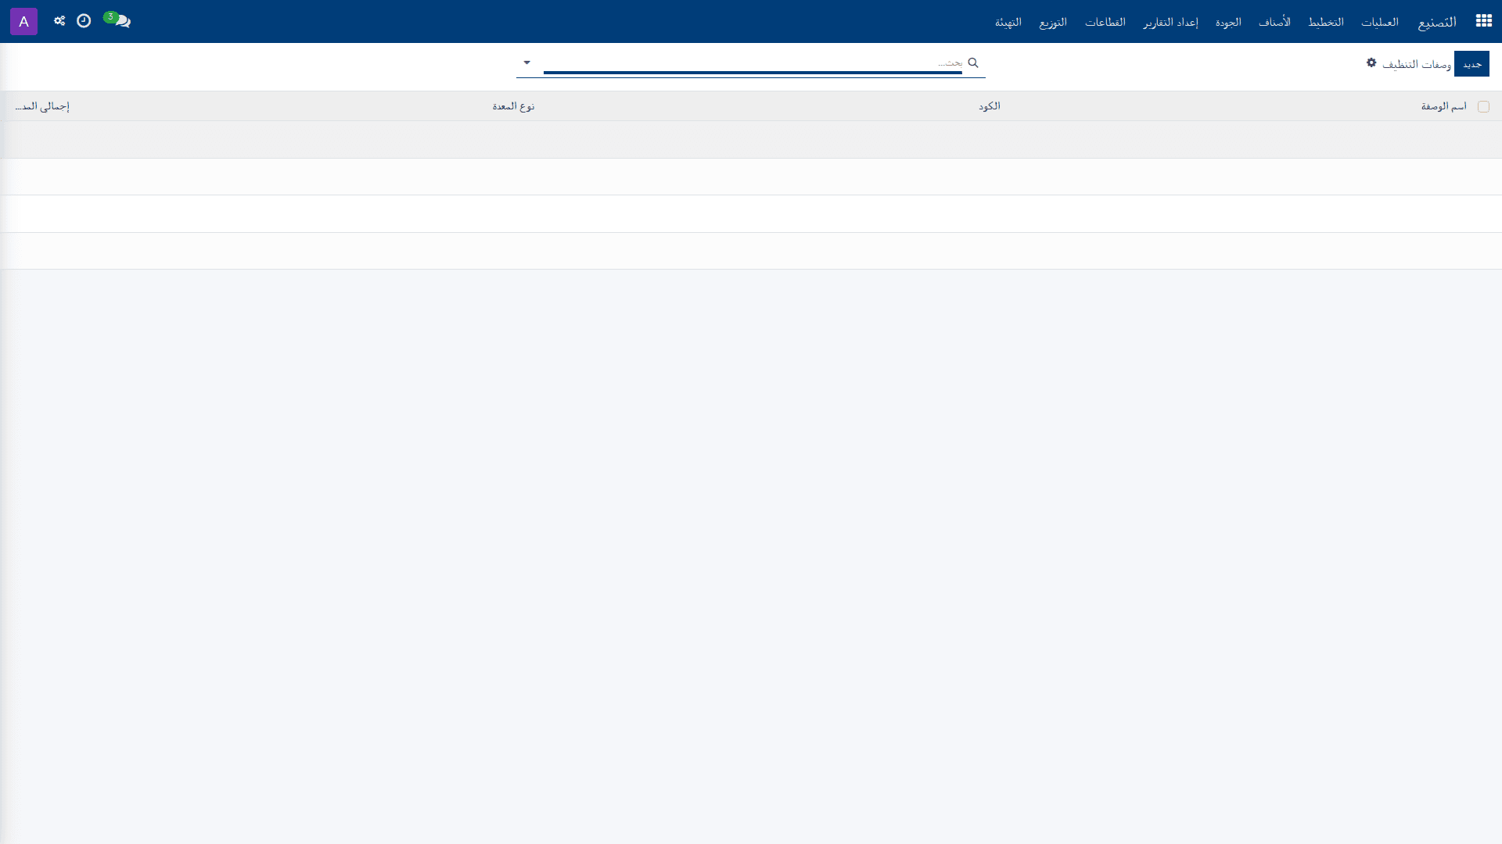
Task: Click in the بحث search field
Action: 753,63
